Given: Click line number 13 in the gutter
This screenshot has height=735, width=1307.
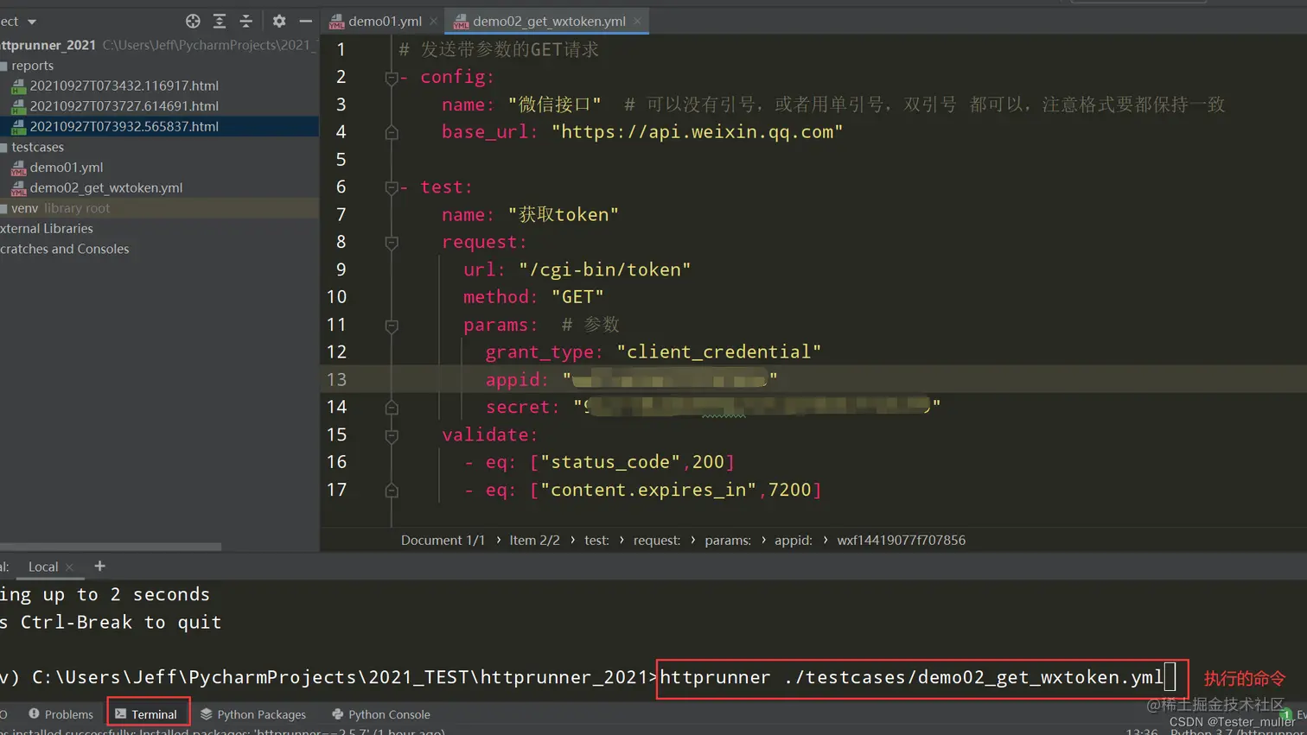Looking at the screenshot, I should pyautogui.click(x=336, y=379).
